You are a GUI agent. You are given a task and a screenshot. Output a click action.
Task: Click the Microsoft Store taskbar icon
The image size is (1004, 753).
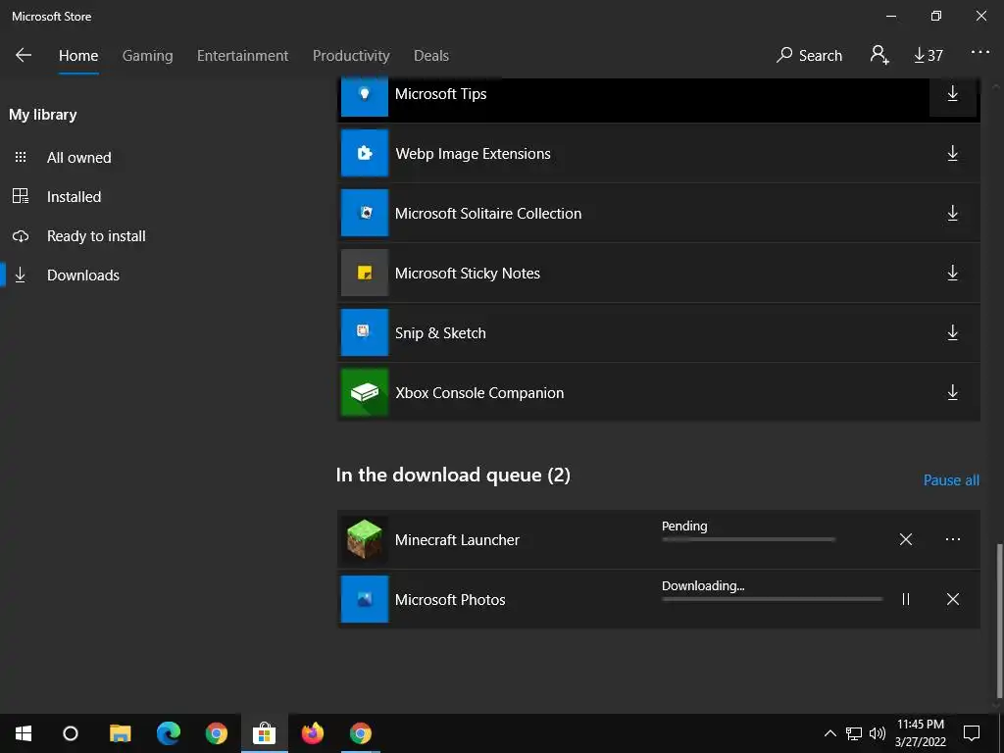click(264, 733)
